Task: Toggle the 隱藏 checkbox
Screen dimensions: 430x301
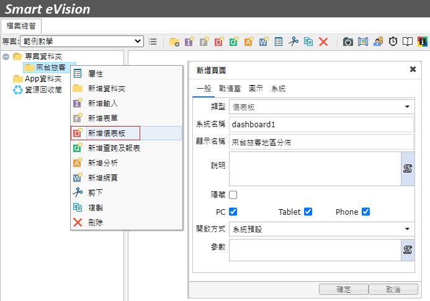Action: [233, 195]
